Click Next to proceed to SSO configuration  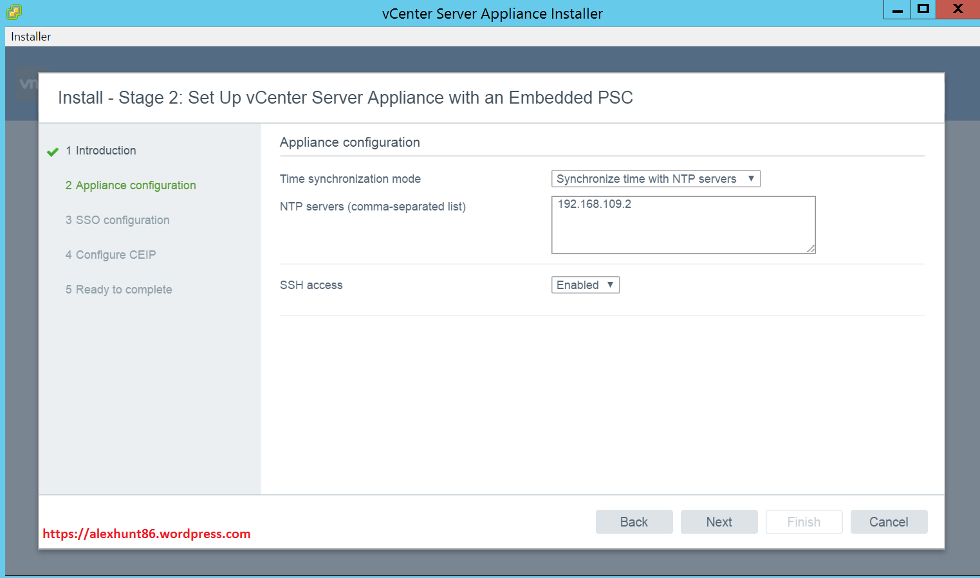719,521
